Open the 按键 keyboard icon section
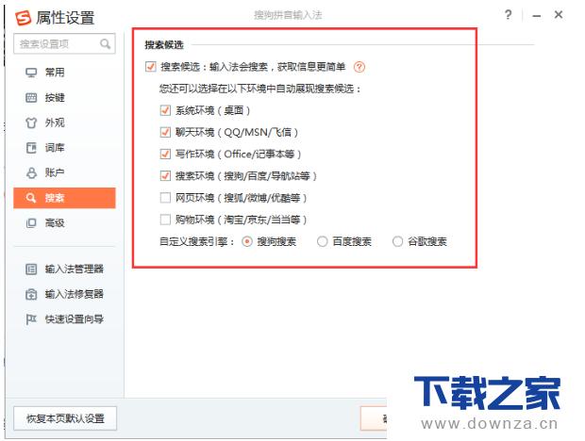 point(31,98)
